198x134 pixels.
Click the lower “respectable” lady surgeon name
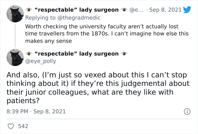(x=76, y=54)
